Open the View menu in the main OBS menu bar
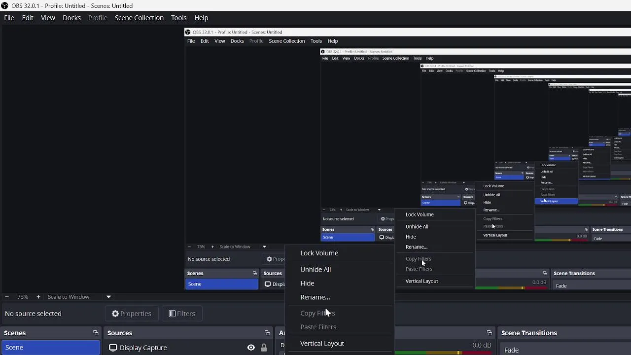This screenshot has height=355, width=631. [48, 18]
